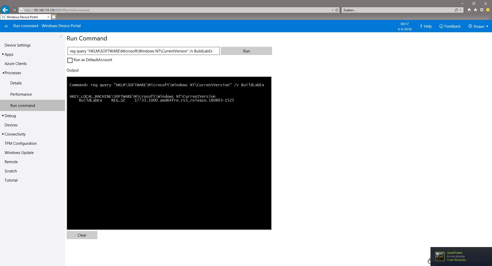The height and width of the screenshot is (266, 492).
Task: Open Device Settings page
Action: (17, 45)
